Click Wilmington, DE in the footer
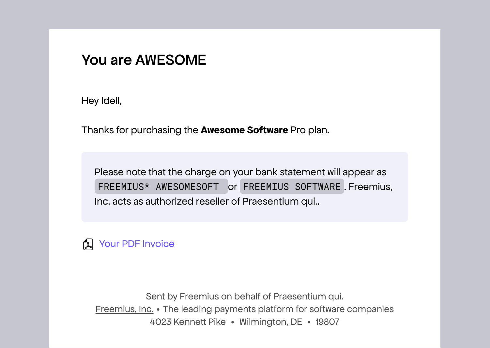 click(271, 322)
